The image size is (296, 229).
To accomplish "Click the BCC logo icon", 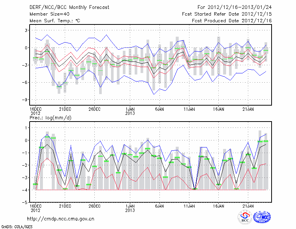I will [245, 218].
